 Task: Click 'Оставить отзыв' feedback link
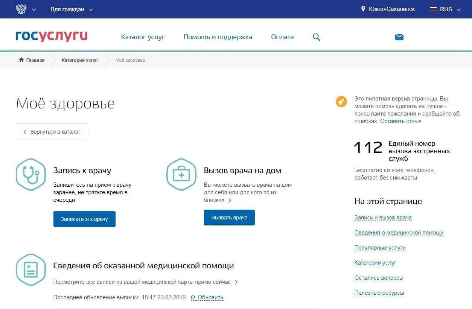[x=401, y=121]
